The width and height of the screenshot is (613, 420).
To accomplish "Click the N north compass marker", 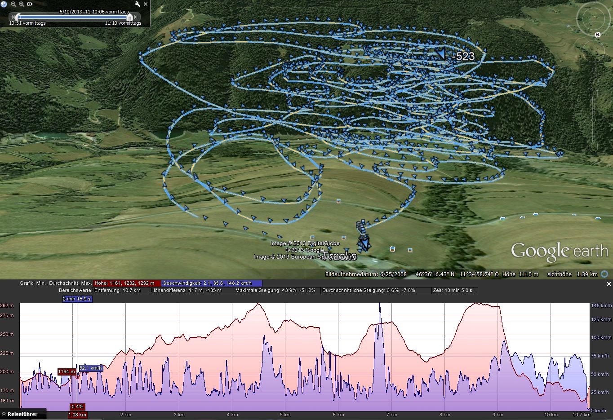I will [x=597, y=35].
